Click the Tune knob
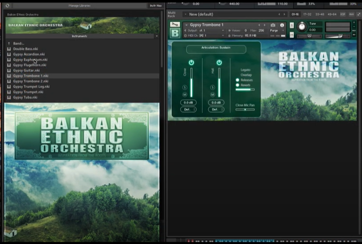 302,27
